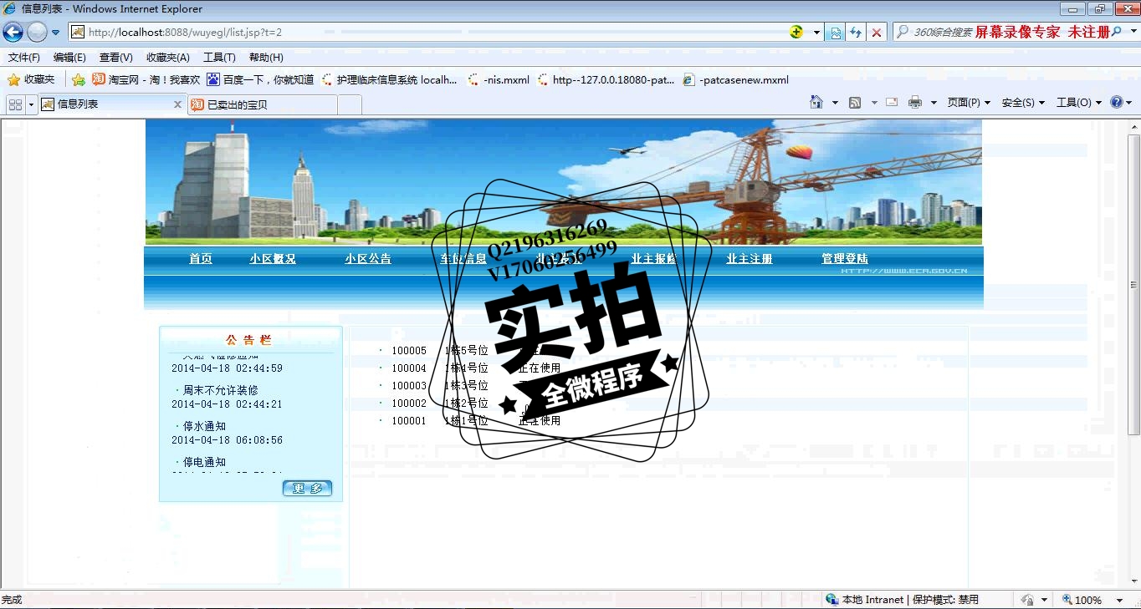1141x609 pixels.
Task: Click parking entry 100003
Action: pos(409,386)
